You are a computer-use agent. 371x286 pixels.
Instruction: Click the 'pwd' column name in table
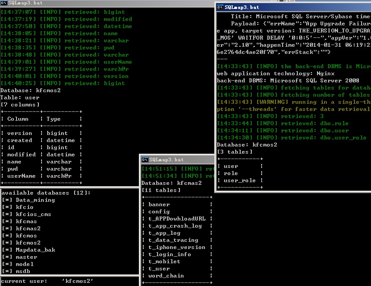[x=13, y=169]
